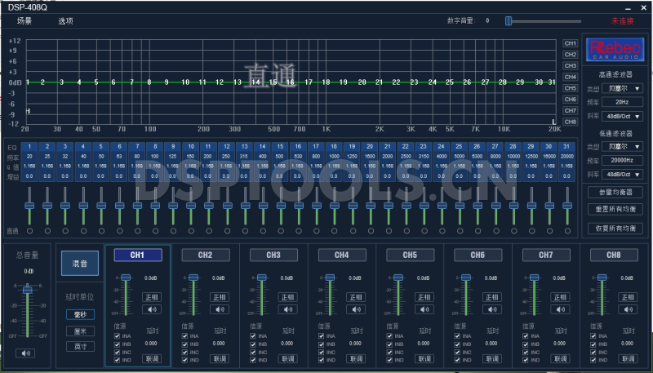Mute CH7 with its speaker icon

tap(560, 309)
